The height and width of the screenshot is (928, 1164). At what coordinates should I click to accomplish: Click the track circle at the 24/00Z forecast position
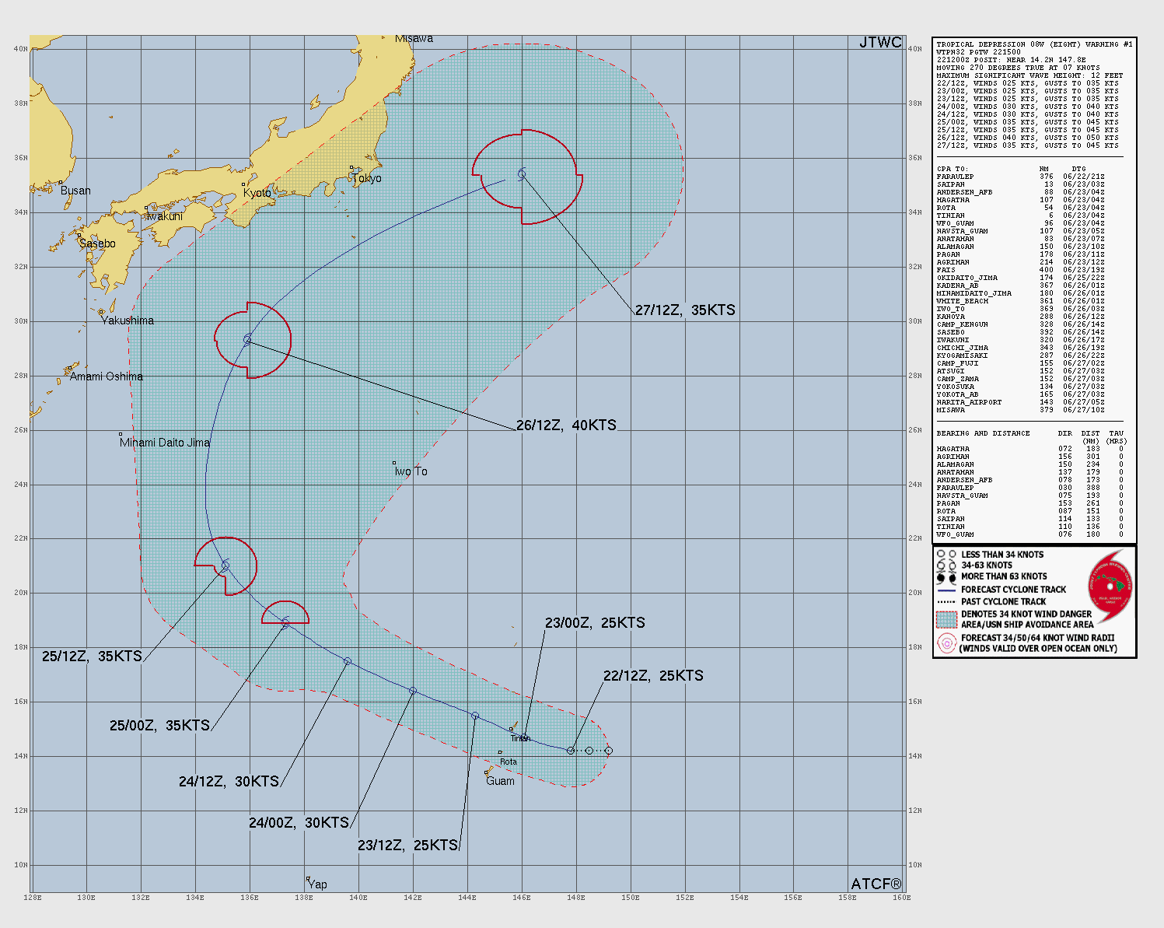[413, 691]
